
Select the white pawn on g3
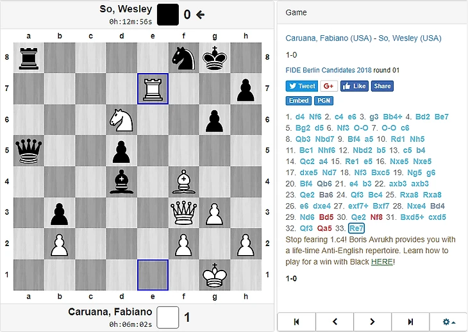click(x=215, y=213)
